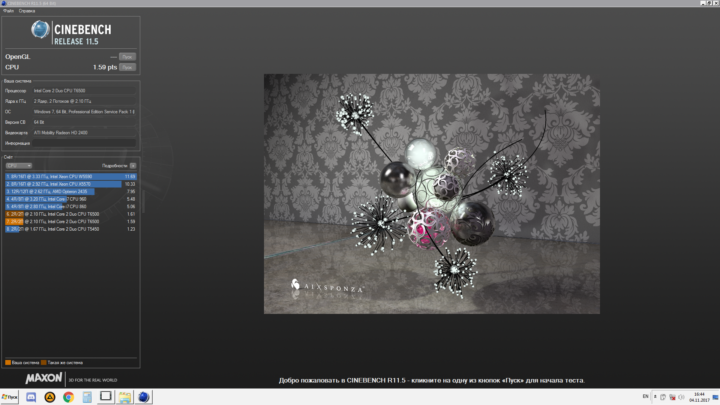Click the ATI Mobility Radeon HD 2400 value
720x405 pixels.
tap(84, 133)
